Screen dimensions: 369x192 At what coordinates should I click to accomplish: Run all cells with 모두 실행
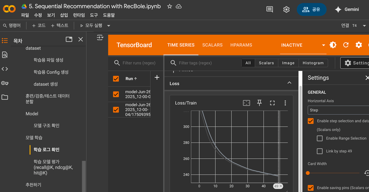pos(91,26)
